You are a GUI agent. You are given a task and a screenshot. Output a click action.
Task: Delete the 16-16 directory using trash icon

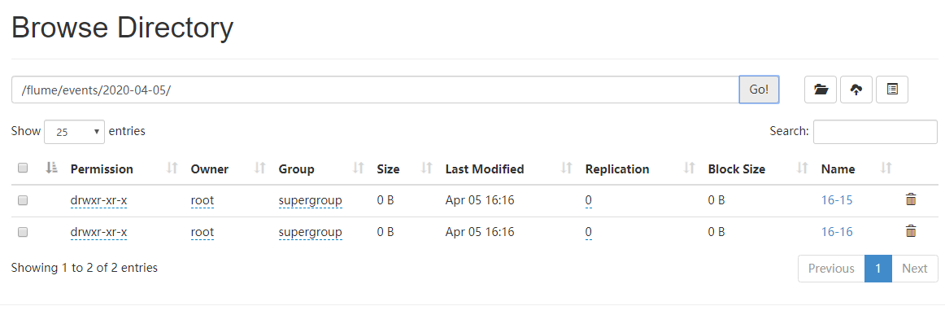click(911, 231)
